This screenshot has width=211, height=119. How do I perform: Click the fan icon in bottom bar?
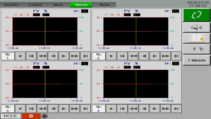pos(45,116)
